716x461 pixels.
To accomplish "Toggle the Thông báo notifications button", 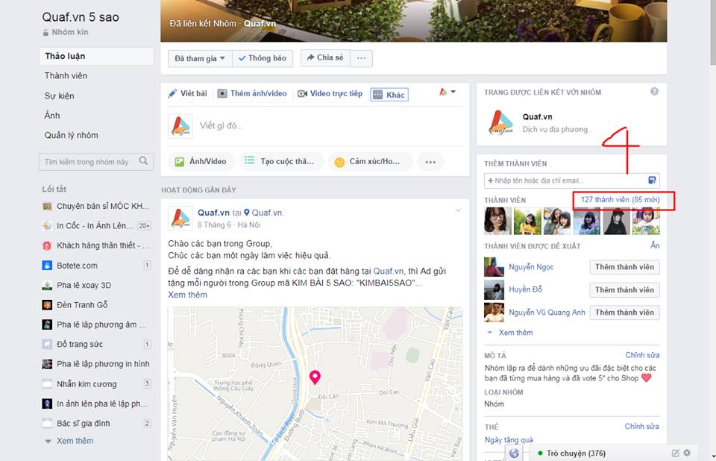I will click(263, 58).
